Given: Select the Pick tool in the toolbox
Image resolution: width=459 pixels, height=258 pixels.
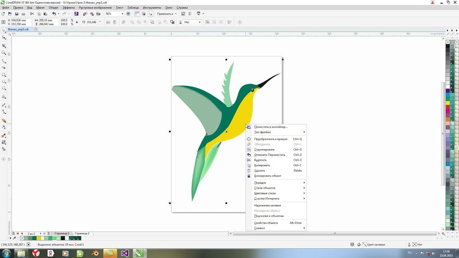Looking at the screenshot, I should click(x=4, y=31).
